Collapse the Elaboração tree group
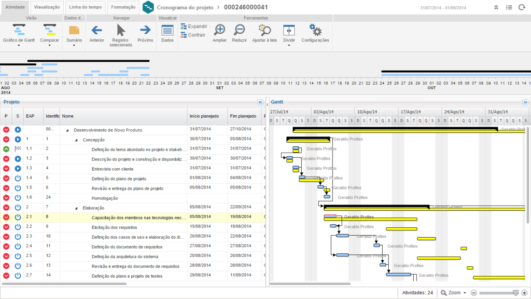The width and height of the screenshot is (531, 299). pyautogui.click(x=76, y=207)
